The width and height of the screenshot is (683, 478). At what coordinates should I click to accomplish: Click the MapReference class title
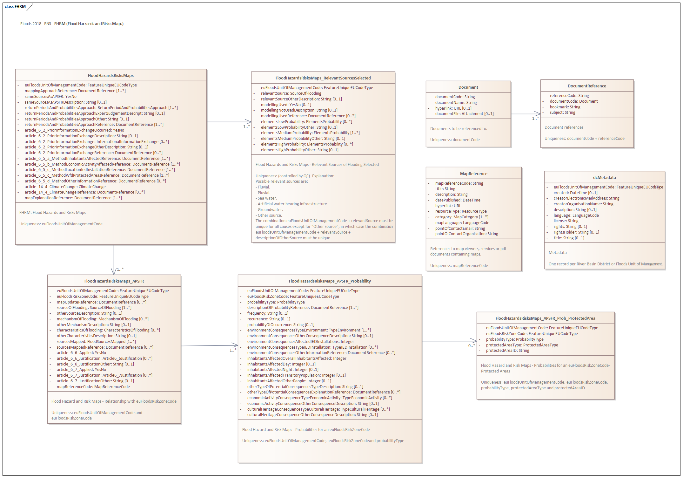pyautogui.click(x=473, y=174)
